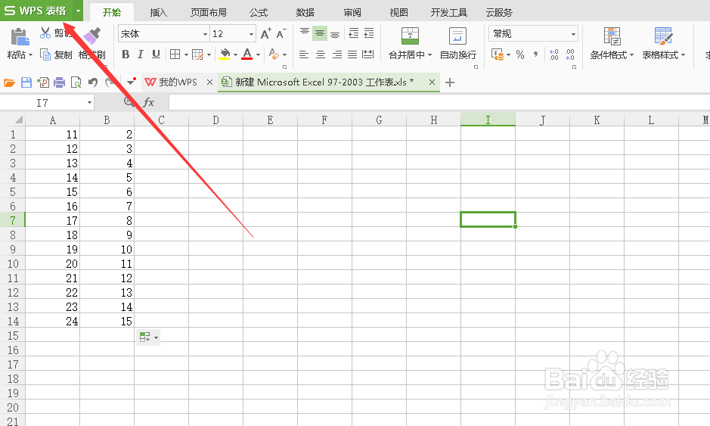The image size is (710, 426).
Task: Click the Merge and Center (合并居中) icon
Action: pos(410,36)
